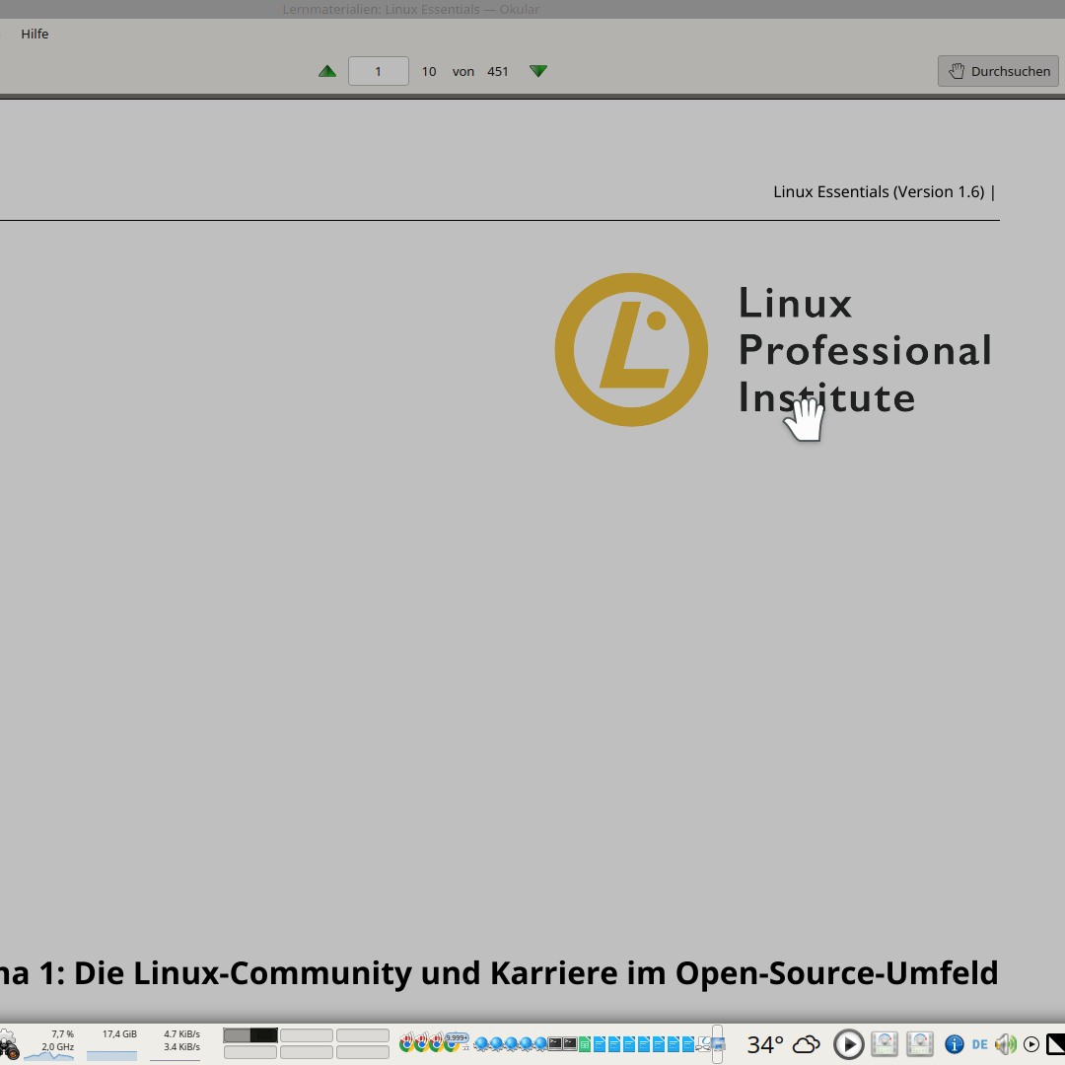1065x1065 pixels.
Task: Switch to first active virtual desktop in pager
Action: pos(249,1035)
